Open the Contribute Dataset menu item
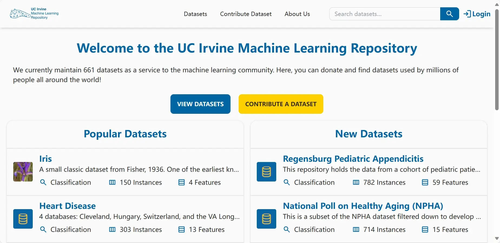The height and width of the screenshot is (243, 500). click(x=246, y=14)
